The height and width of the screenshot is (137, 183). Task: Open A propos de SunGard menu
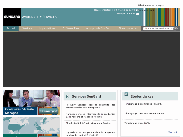99,28
